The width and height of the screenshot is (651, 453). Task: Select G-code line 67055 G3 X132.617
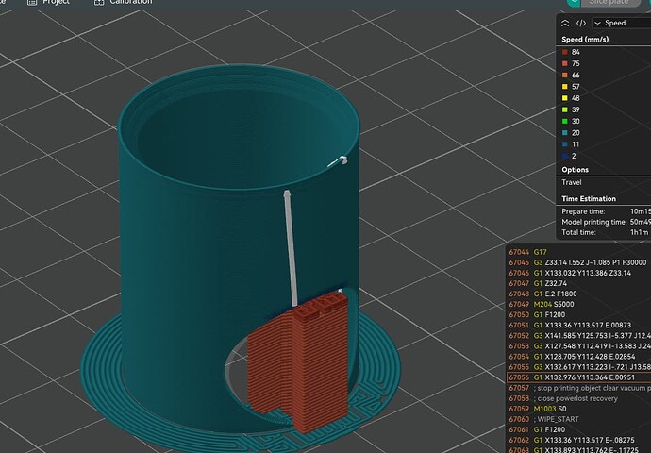coord(579,367)
